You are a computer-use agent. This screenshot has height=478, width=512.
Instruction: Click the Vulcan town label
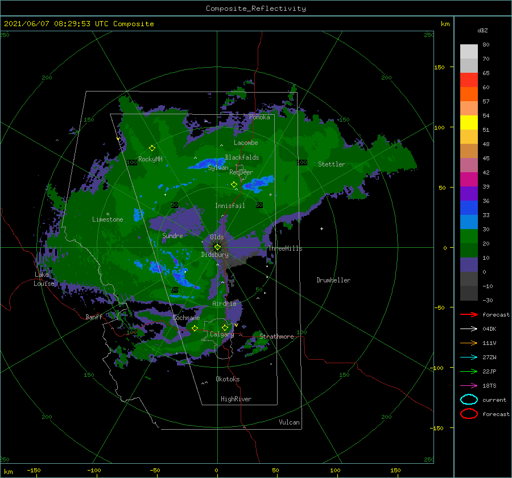[290, 422]
